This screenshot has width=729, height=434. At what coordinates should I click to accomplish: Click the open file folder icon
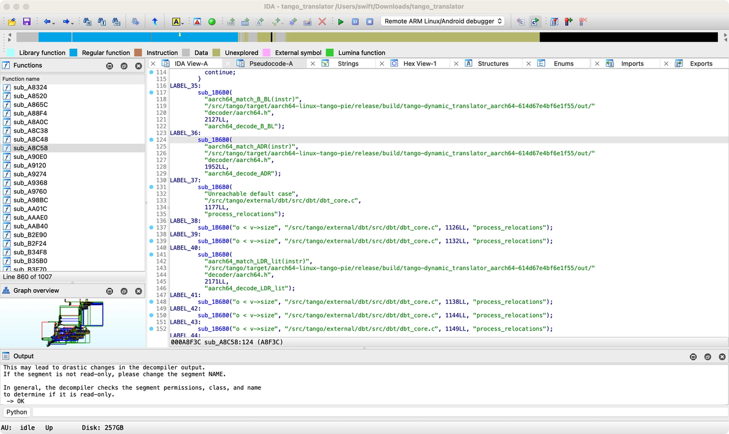[12, 21]
